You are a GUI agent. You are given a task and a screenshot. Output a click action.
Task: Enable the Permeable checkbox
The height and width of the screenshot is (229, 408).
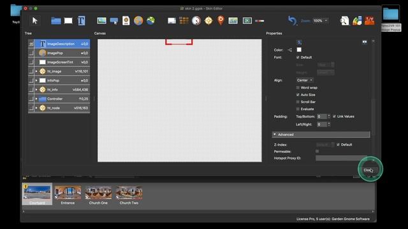317,151
